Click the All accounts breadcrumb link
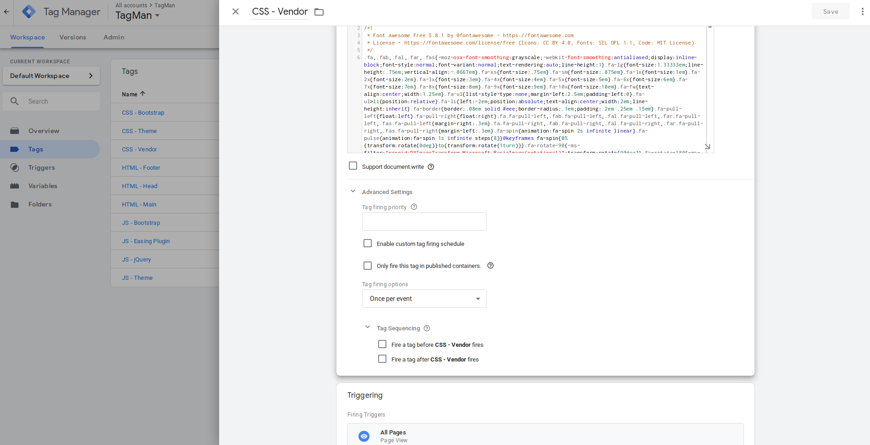Image resolution: width=870 pixels, height=445 pixels. tap(132, 5)
